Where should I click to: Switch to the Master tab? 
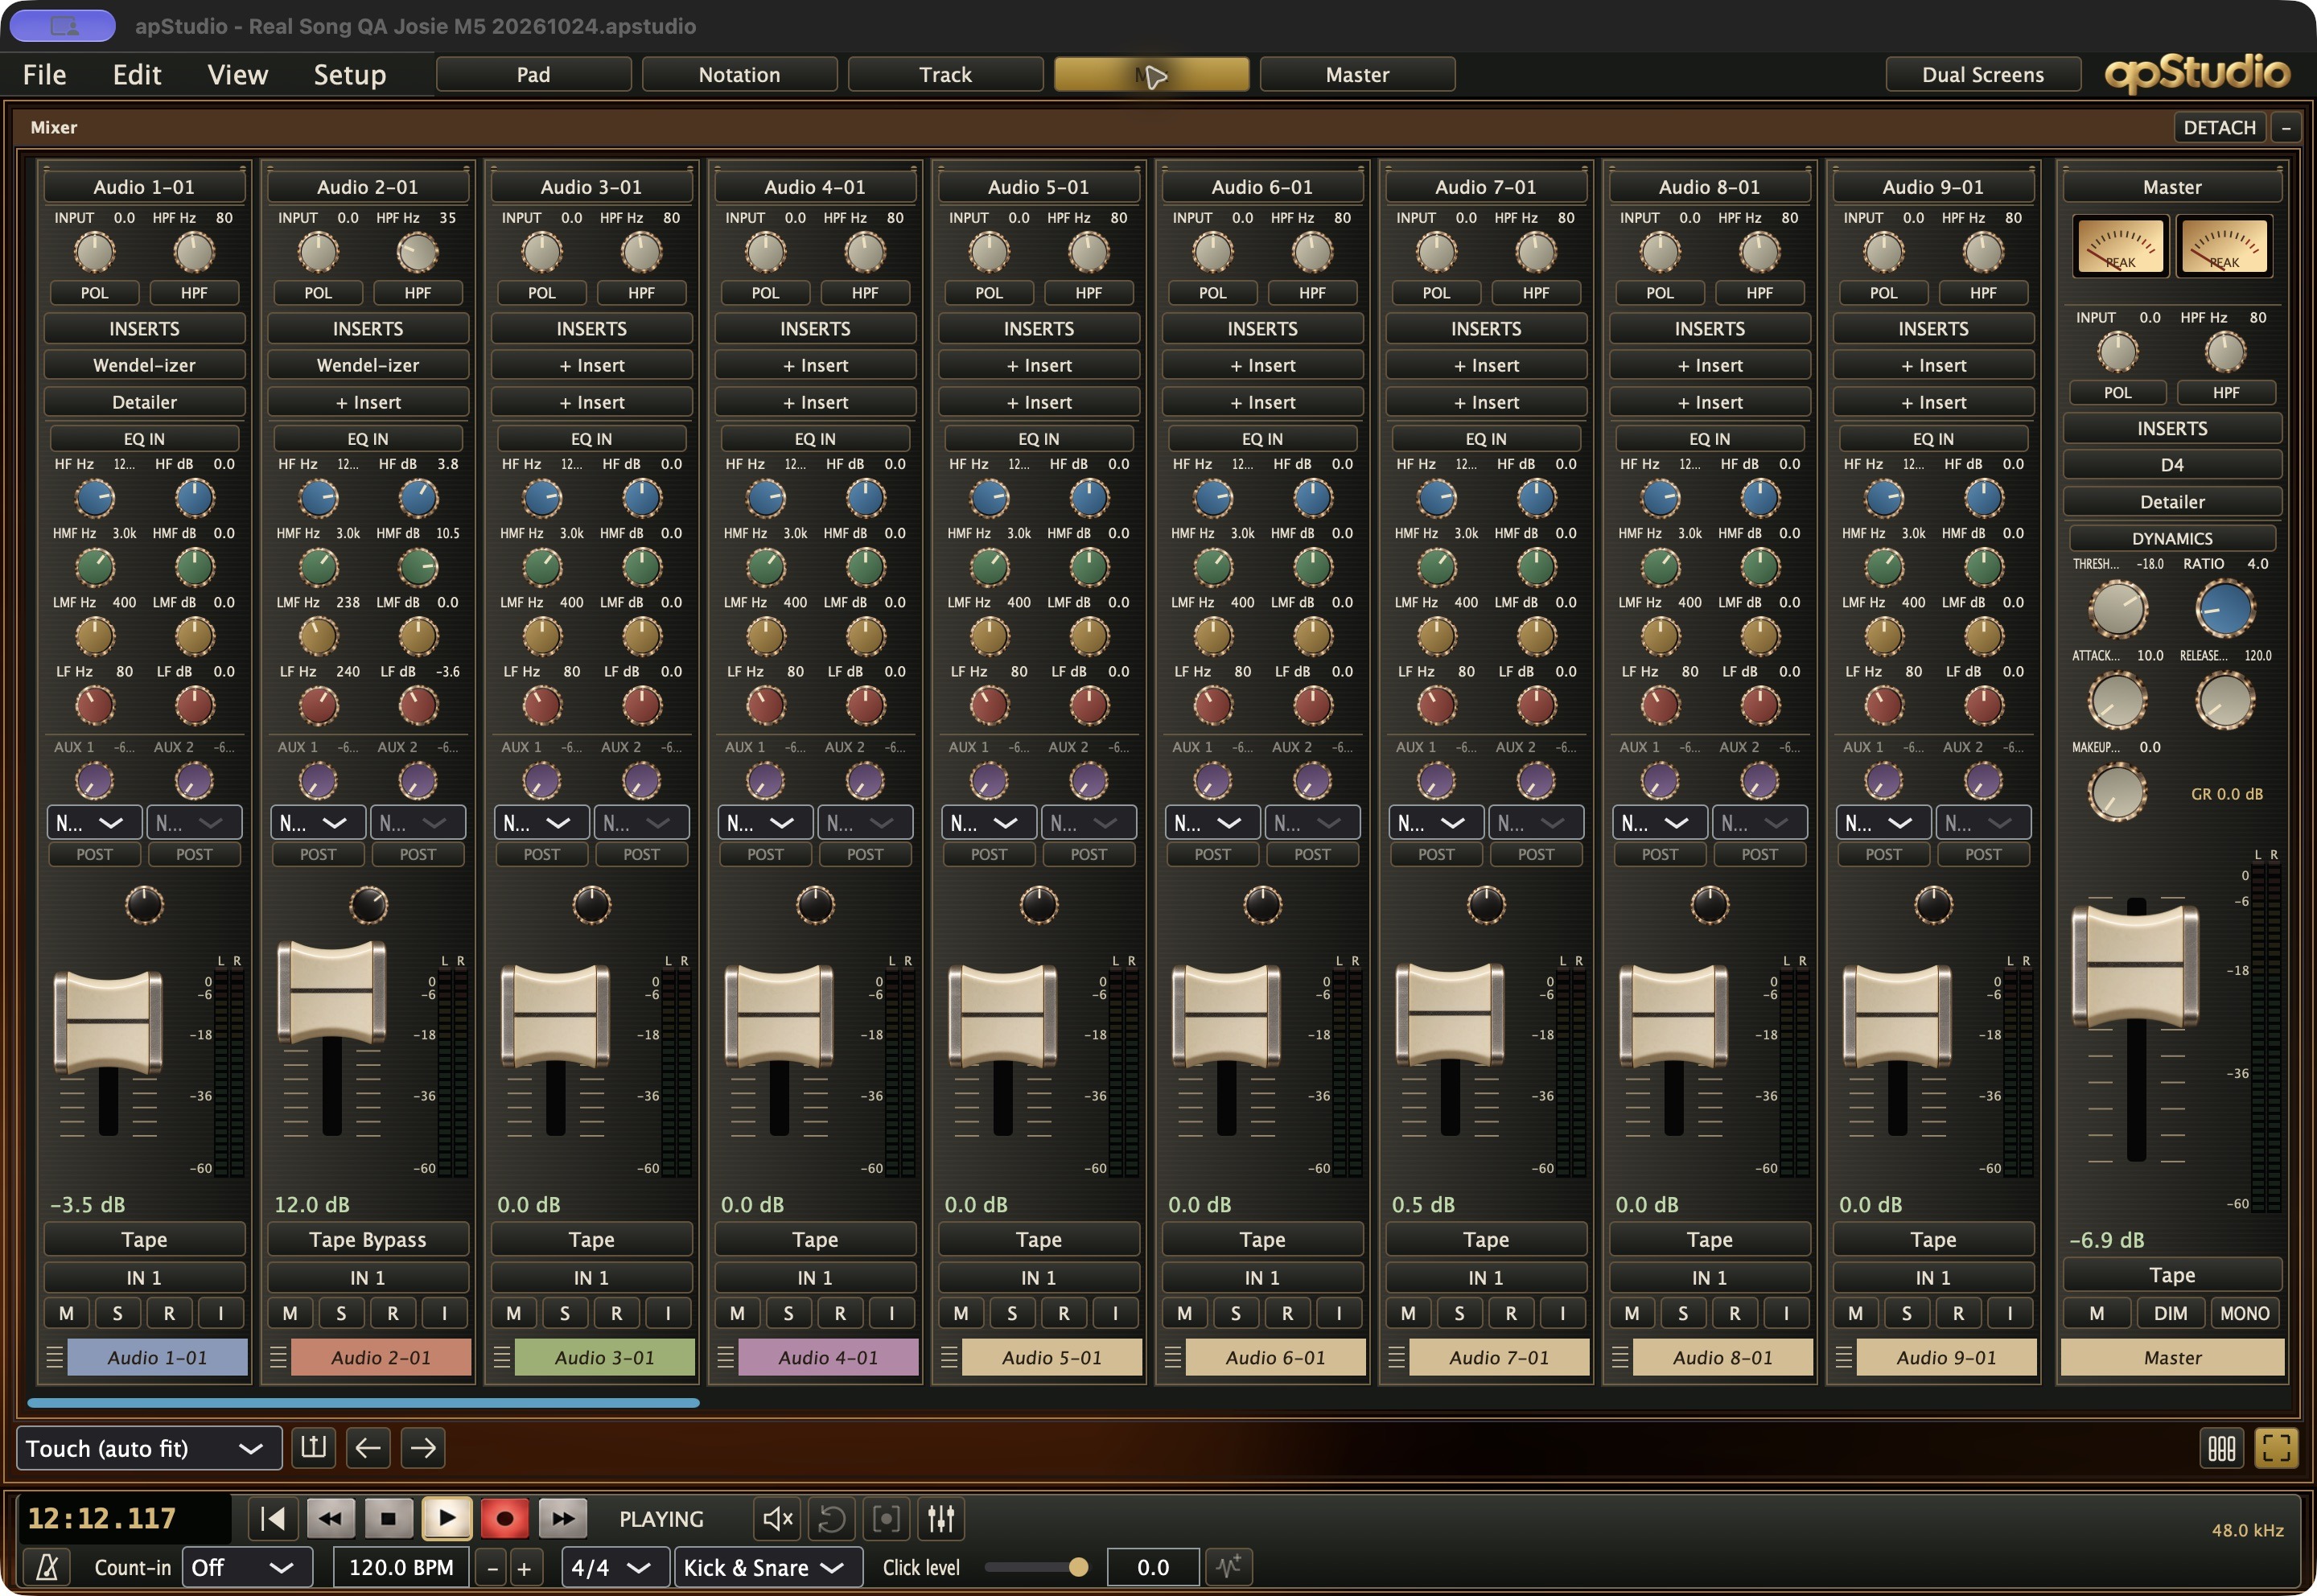click(1357, 75)
